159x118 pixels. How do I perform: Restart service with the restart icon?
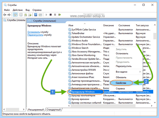pyautogui.click(x=60, y=15)
